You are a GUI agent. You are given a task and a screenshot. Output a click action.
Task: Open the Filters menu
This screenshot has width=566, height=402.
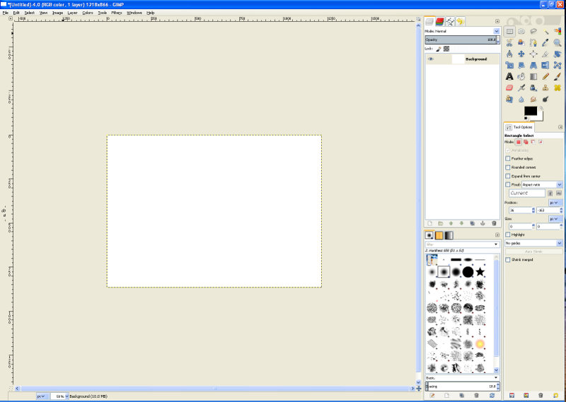[117, 13]
